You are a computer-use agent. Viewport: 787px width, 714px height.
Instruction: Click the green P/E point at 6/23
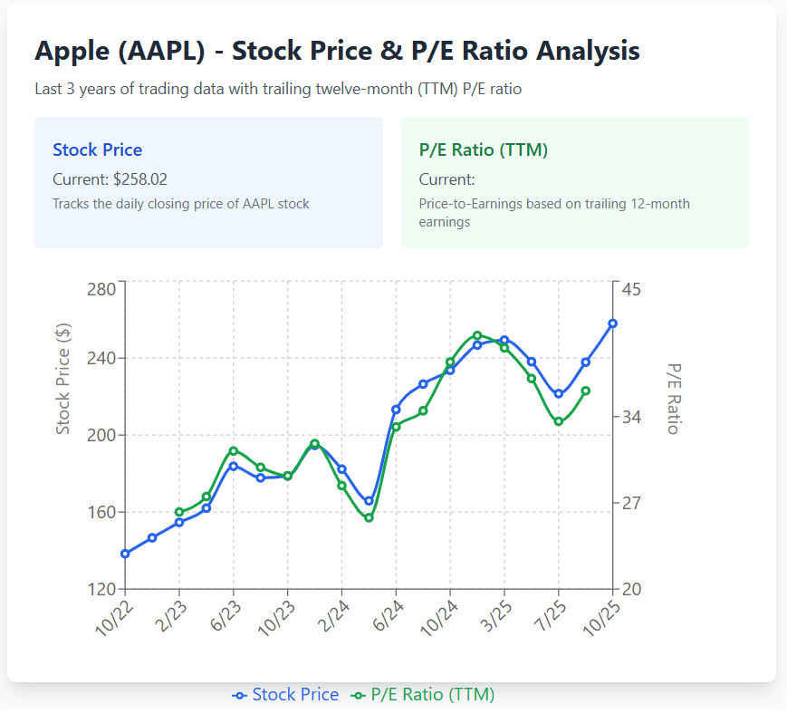coord(234,451)
